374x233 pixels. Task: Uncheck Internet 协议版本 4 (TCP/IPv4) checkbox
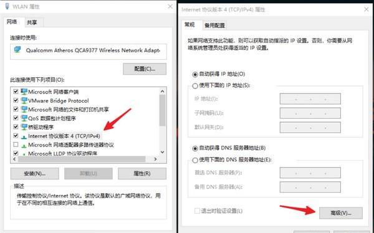(16, 135)
